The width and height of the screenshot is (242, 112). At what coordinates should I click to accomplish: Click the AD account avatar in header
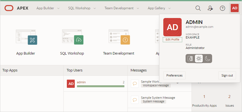point(235,8)
